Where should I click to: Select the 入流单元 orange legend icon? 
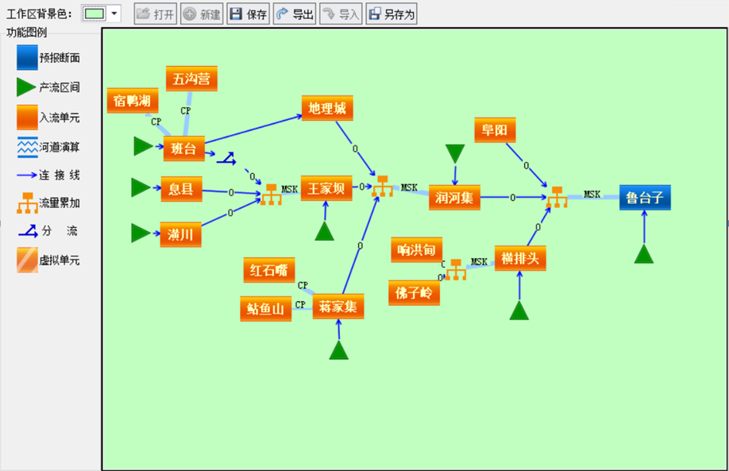click(x=27, y=118)
